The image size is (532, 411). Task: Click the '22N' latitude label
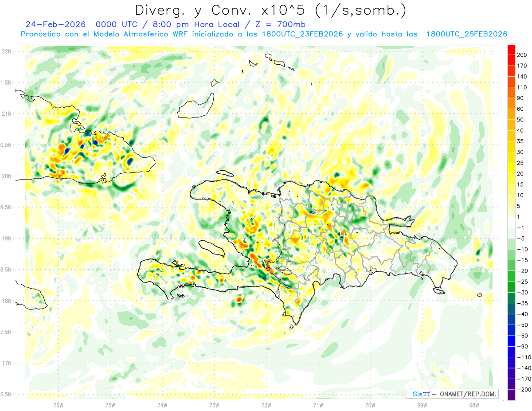(x=6, y=51)
